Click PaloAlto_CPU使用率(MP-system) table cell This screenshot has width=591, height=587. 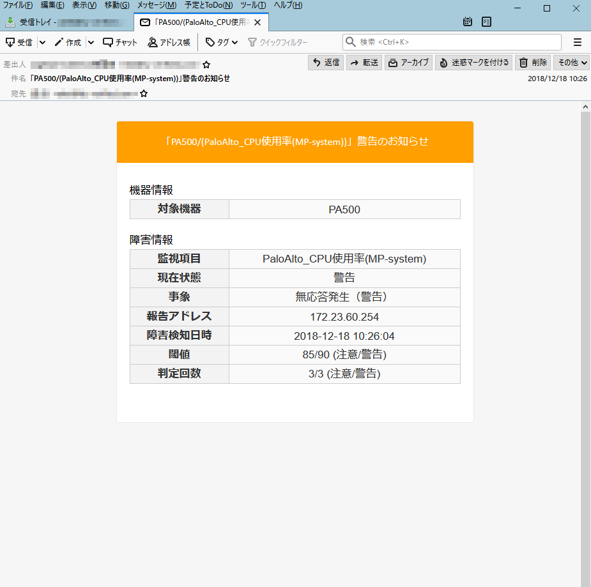(x=344, y=259)
